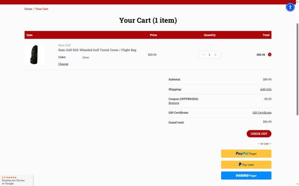Go to Home breadcrumb link
The width and height of the screenshot is (299, 186).
[x=28, y=9]
